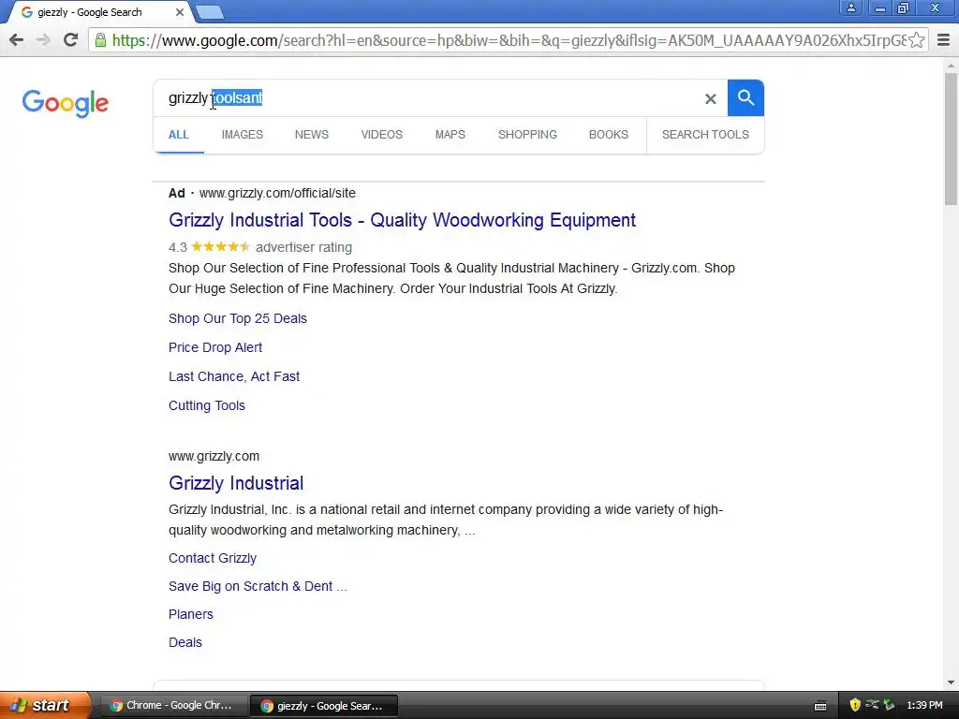The height and width of the screenshot is (719, 959).
Task: Click the 1:39 PM taskbar clock
Action: 924,706
